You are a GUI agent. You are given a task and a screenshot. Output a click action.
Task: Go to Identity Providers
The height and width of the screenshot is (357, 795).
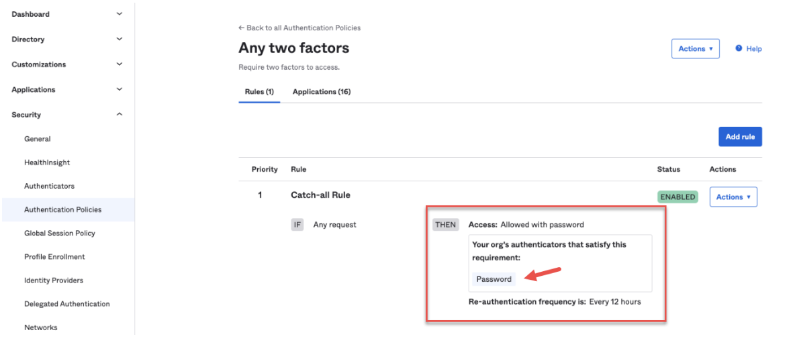54,280
